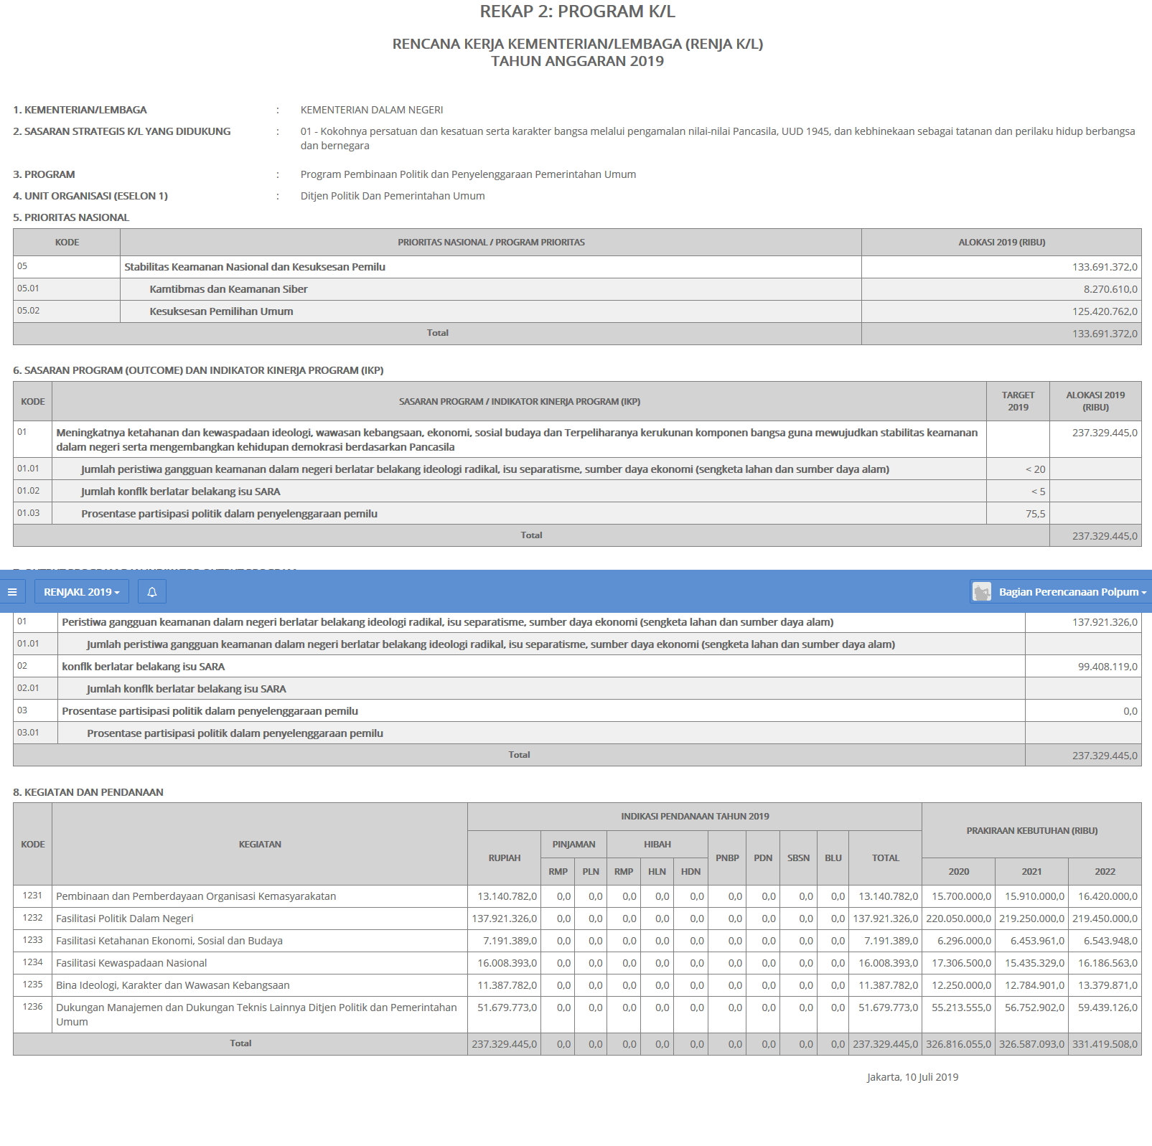Click the ALOKASI 2019 (RIBU) priority header
The height and width of the screenshot is (1146, 1152).
pos(1001,243)
